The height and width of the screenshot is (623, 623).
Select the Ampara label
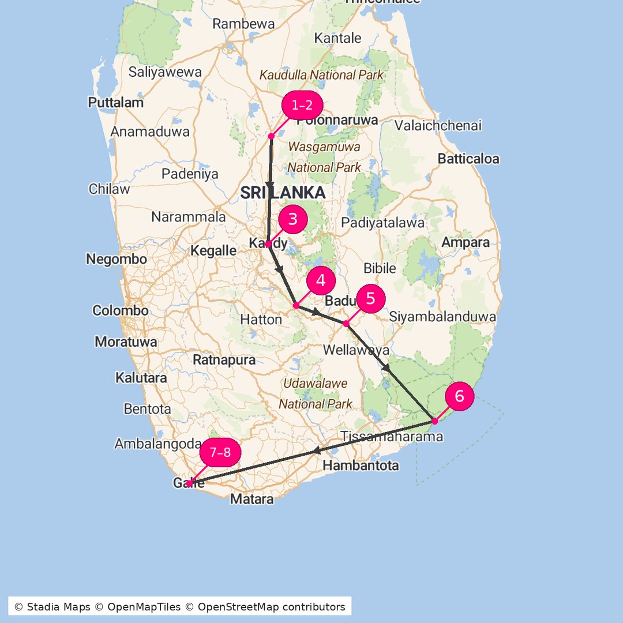click(x=466, y=242)
